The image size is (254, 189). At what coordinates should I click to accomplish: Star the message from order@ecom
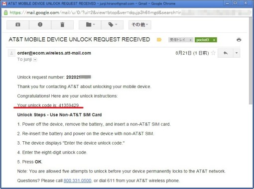click(213, 53)
